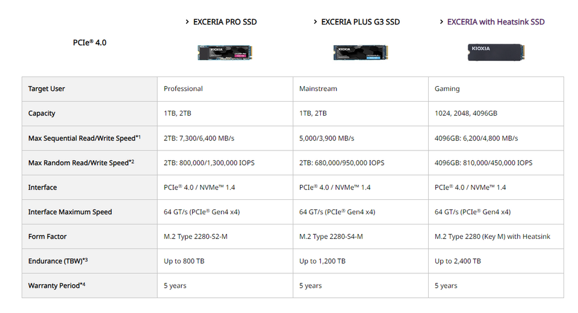Select the Target User row header
The image size is (578, 313).
tap(90, 89)
